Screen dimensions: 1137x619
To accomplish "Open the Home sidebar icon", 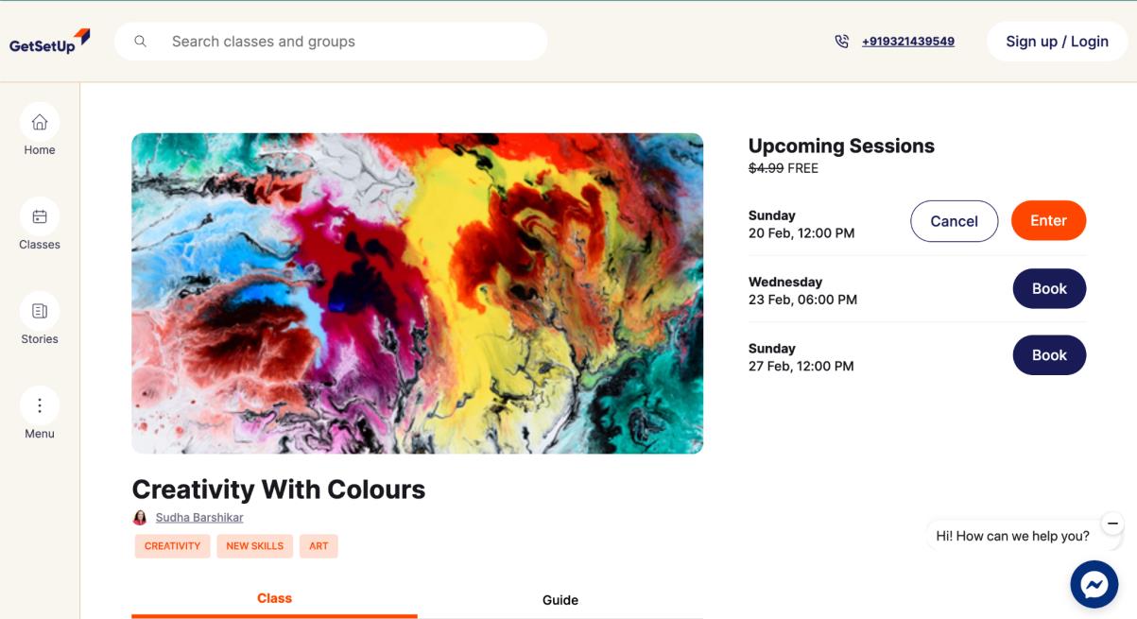I will click(40, 122).
